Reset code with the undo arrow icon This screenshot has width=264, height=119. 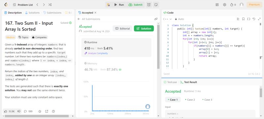coord(254,19)
